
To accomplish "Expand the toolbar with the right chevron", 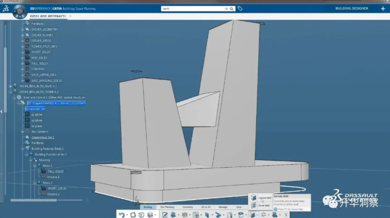I will 286,215.
